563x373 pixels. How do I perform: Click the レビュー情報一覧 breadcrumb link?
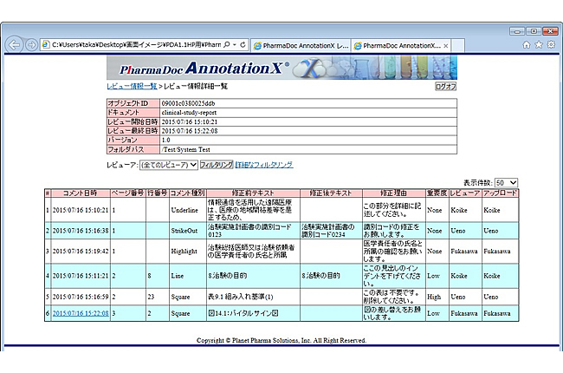(132, 87)
